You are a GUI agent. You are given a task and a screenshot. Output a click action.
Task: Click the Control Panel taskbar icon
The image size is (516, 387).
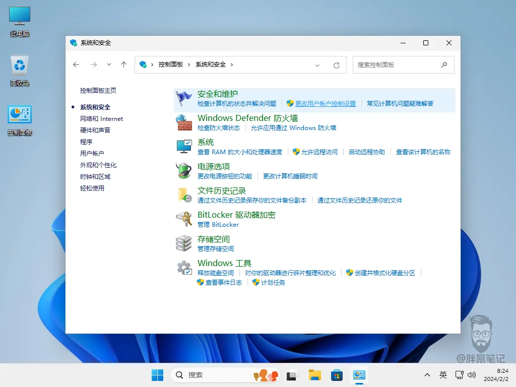(359, 375)
